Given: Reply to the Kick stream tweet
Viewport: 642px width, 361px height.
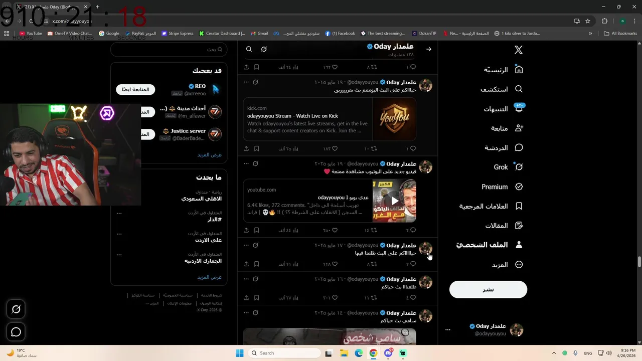Looking at the screenshot, I should (411, 149).
